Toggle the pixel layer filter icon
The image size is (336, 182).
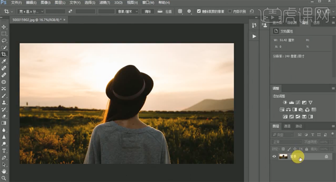coord(300,135)
